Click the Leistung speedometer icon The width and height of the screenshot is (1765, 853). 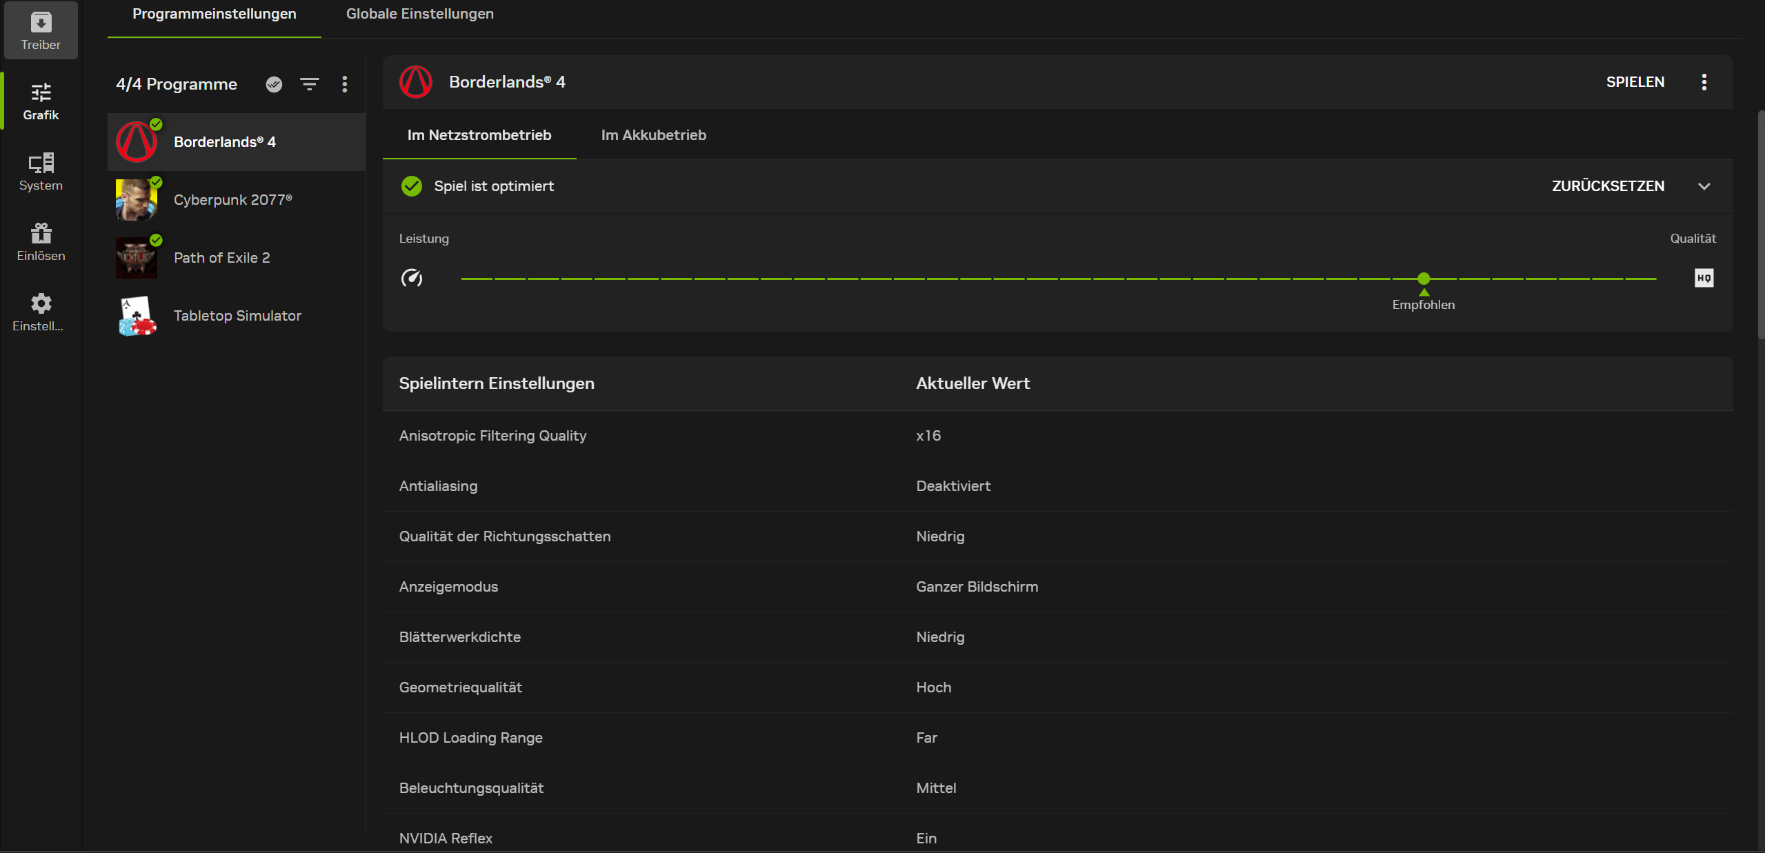412,278
